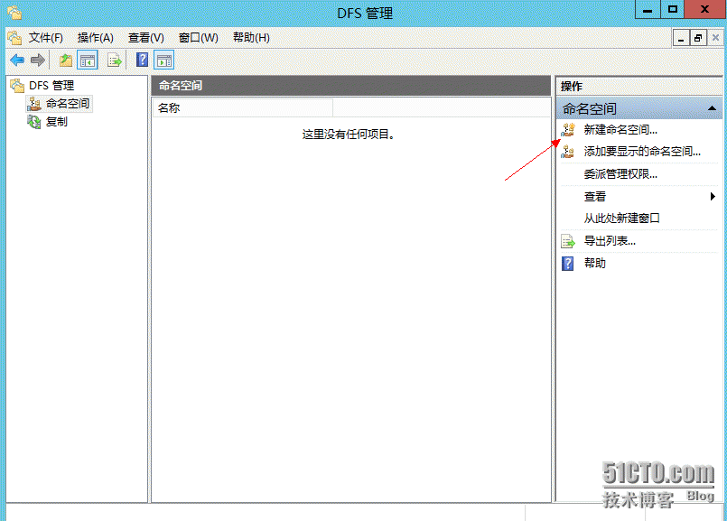The width and height of the screenshot is (727, 521).
Task: Open the 查看(V) menu
Action: point(145,38)
